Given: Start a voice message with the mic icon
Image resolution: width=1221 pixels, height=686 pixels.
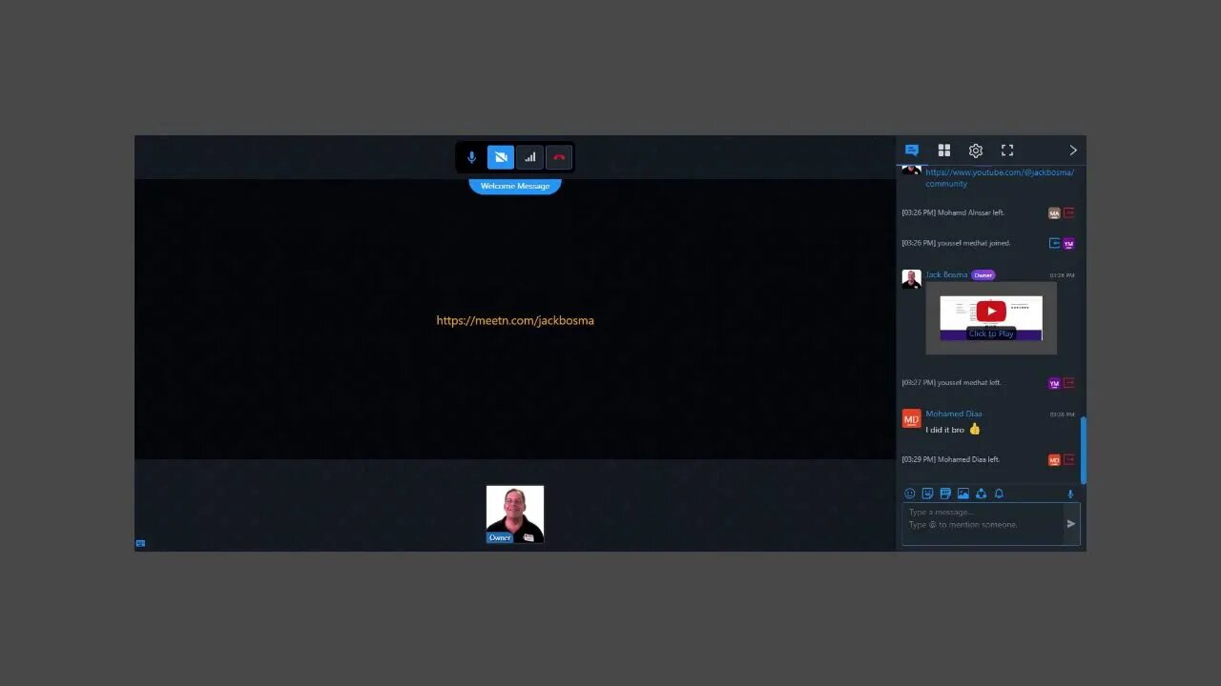Looking at the screenshot, I should pyautogui.click(x=1070, y=494).
